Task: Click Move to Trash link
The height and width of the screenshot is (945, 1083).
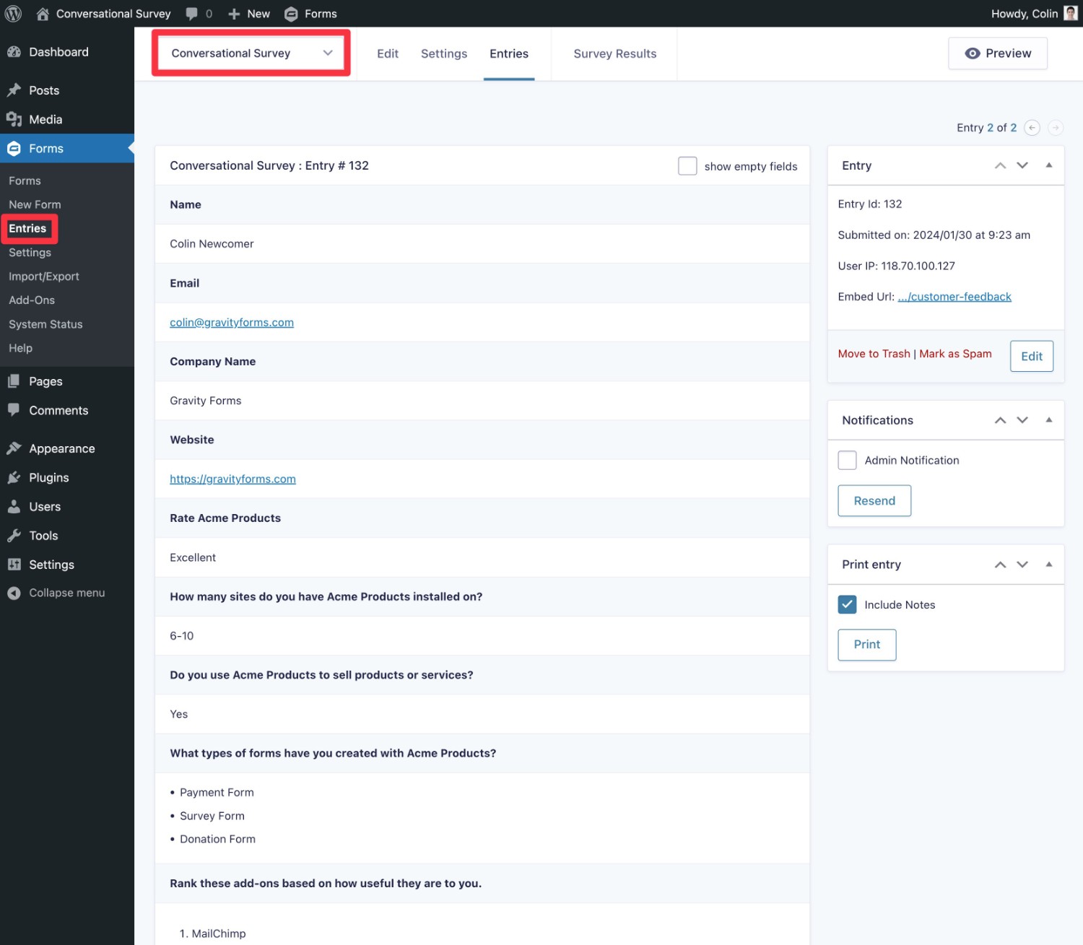Action: (x=874, y=354)
